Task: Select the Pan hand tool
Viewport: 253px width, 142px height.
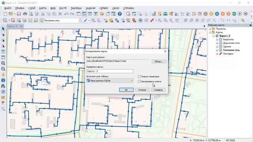Action: [x=3, y=75]
